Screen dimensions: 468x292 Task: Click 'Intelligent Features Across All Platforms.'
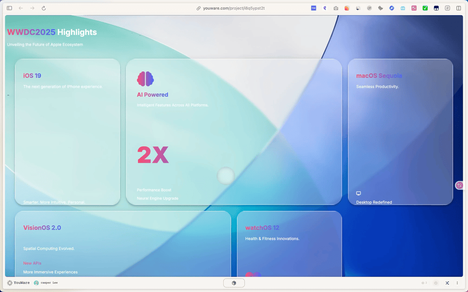pos(173,105)
